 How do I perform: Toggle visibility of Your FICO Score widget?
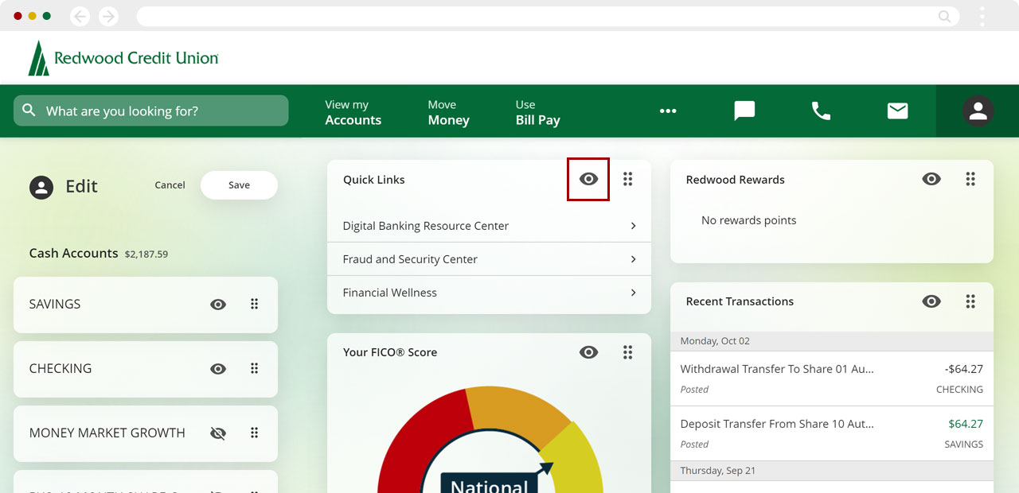pos(588,352)
